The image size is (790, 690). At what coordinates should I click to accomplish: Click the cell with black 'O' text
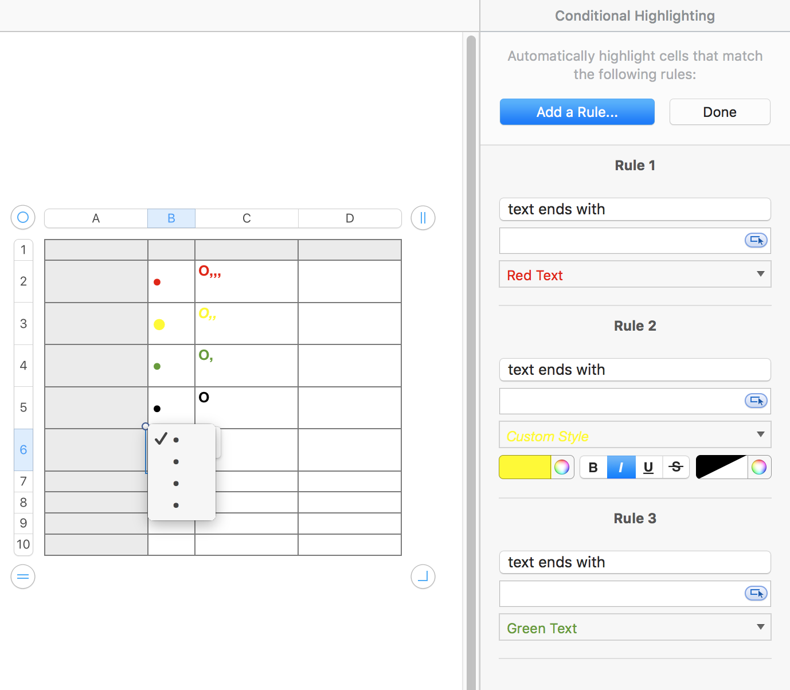(247, 407)
